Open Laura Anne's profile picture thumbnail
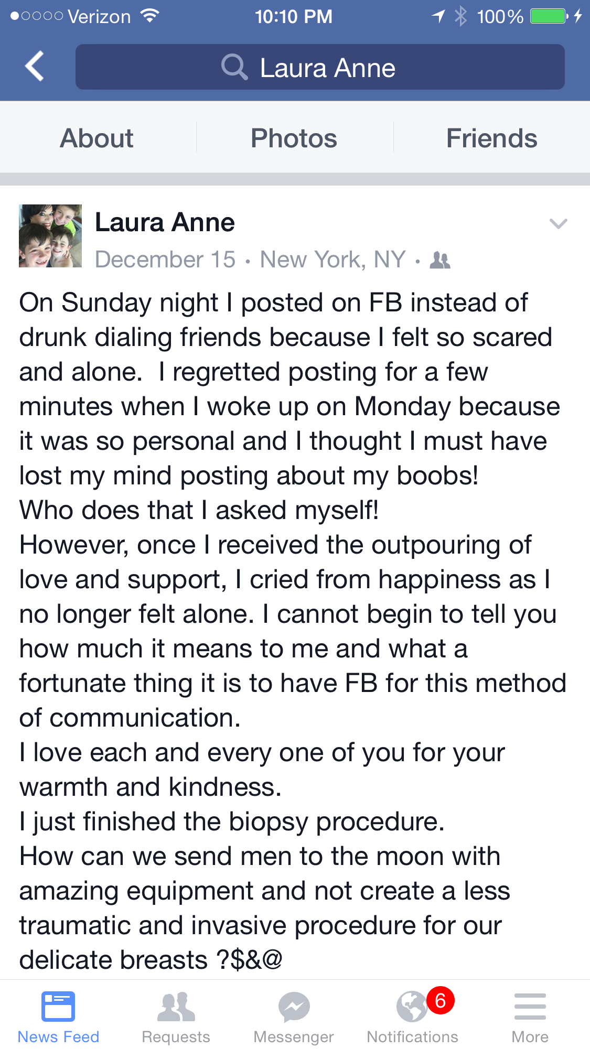 coord(50,236)
